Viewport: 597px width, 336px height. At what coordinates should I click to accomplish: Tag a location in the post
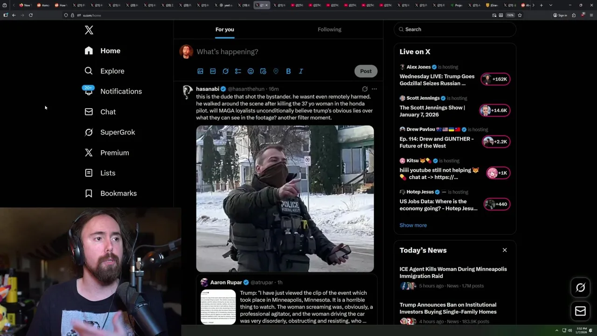276,71
